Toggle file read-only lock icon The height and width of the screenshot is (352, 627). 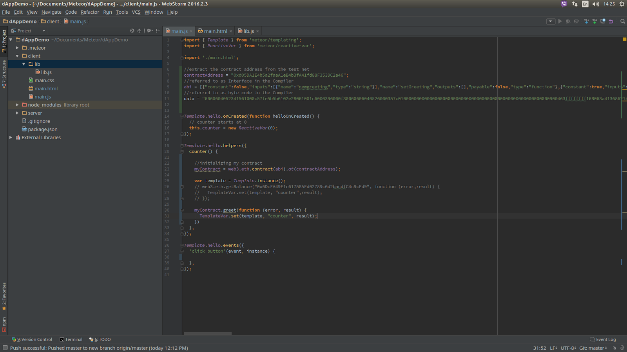pos(614,348)
